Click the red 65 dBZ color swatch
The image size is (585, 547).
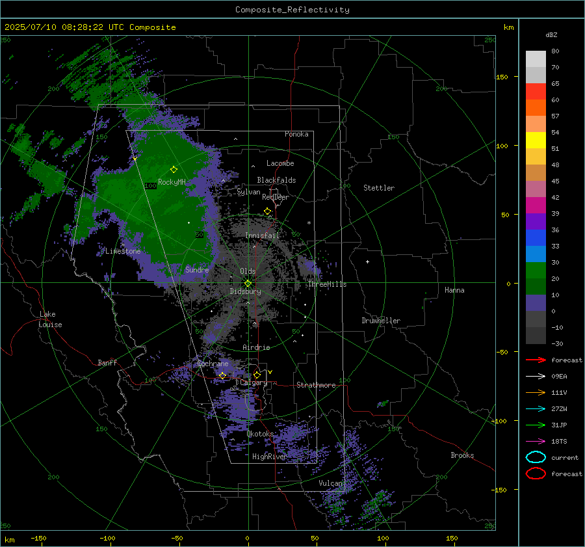pos(536,91)
